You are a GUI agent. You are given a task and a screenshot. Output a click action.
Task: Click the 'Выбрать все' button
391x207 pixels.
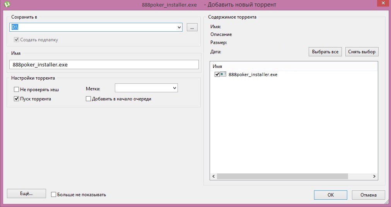tap(325, 52)
